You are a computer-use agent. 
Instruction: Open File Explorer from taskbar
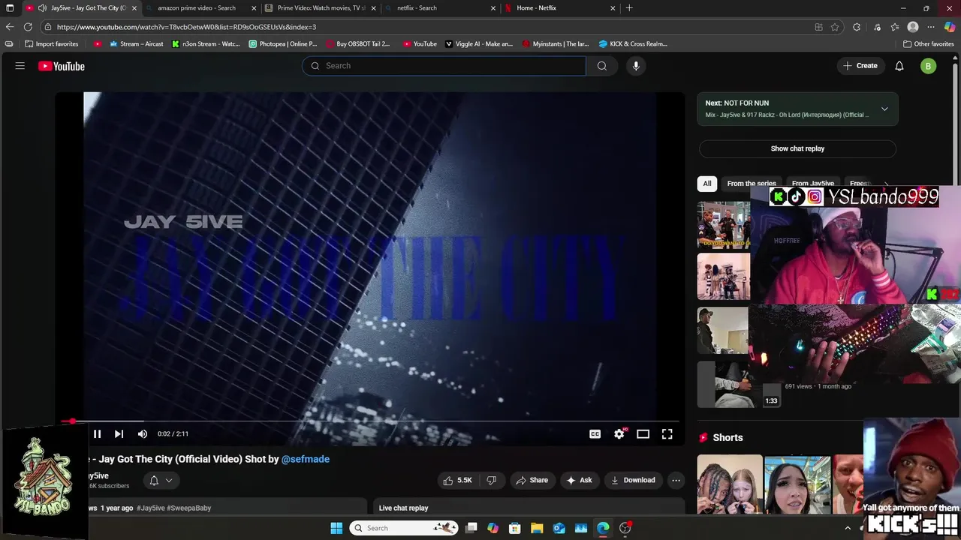pyautogui.click(x=537, y=528)
